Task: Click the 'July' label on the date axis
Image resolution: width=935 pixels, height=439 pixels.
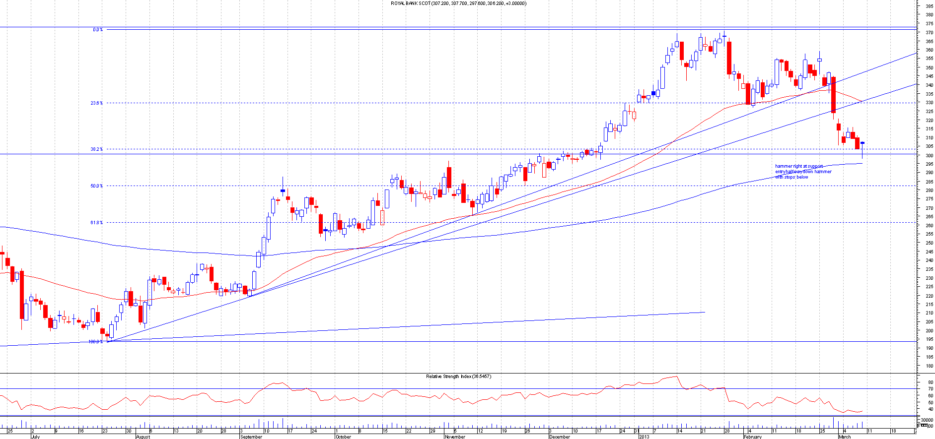Action: pos(35,437)
